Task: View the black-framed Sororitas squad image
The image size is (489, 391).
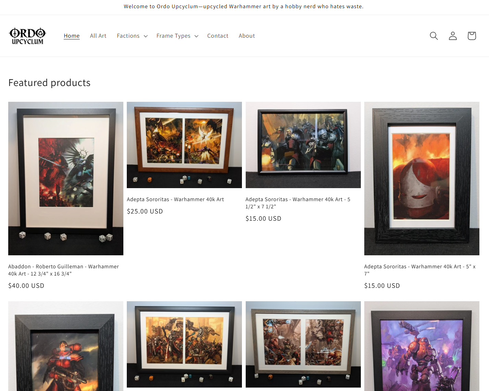Action: 303,145
